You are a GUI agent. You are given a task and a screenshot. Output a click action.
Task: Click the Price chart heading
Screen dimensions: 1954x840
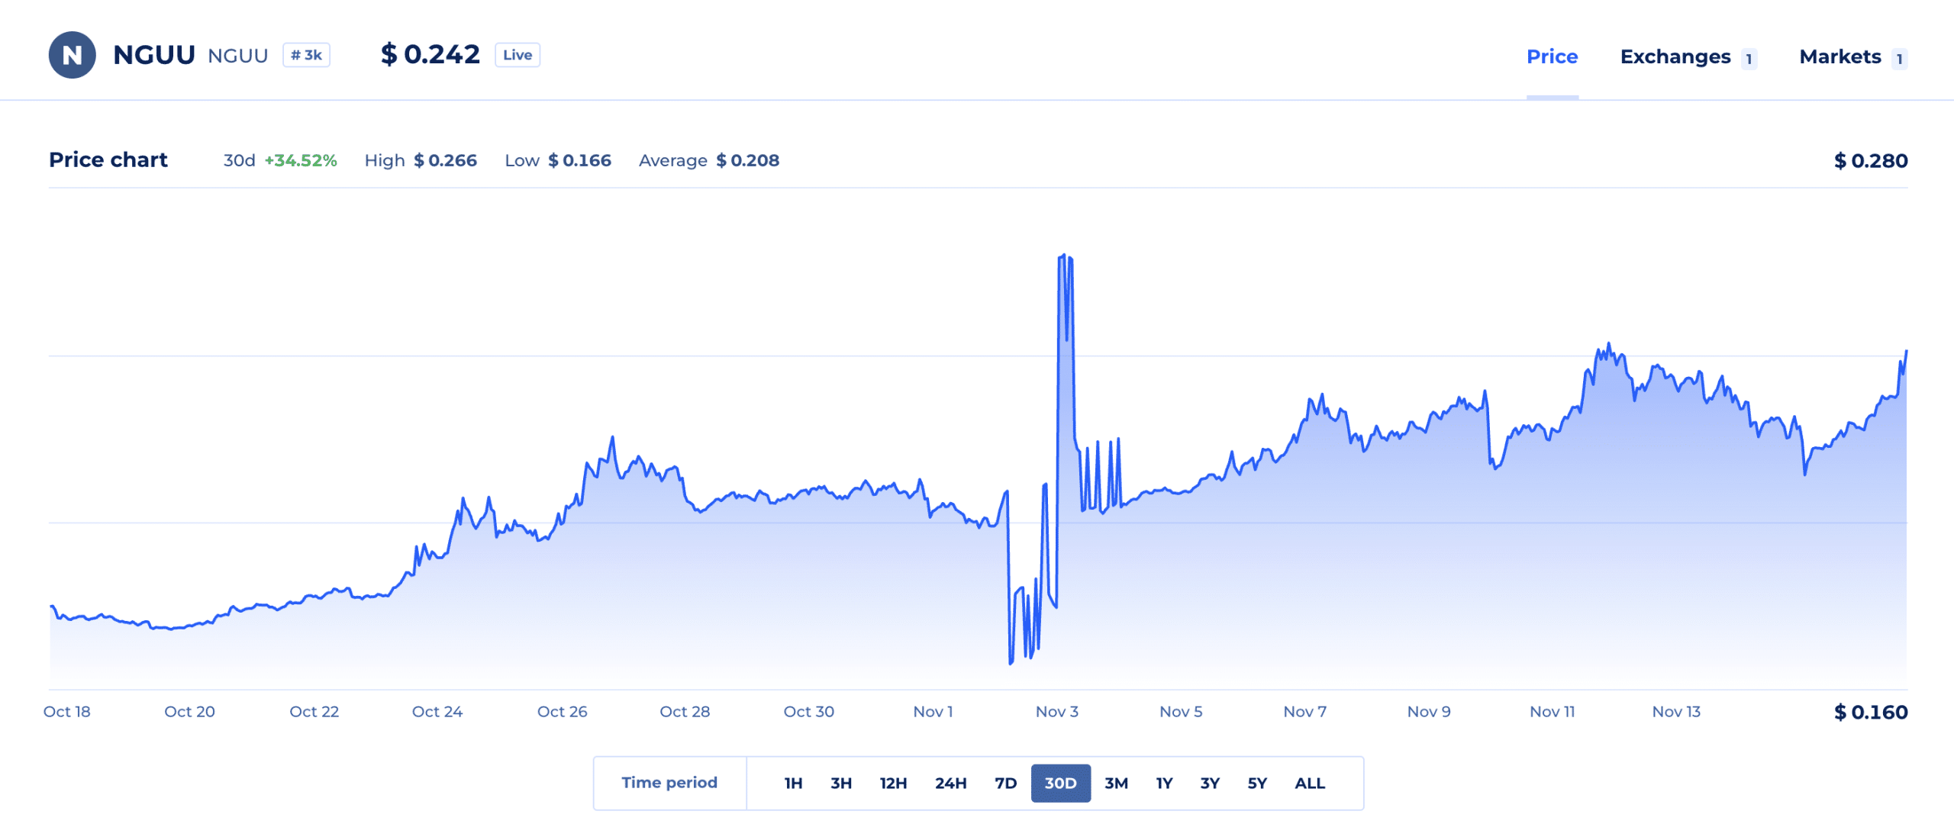pos(108,159)
